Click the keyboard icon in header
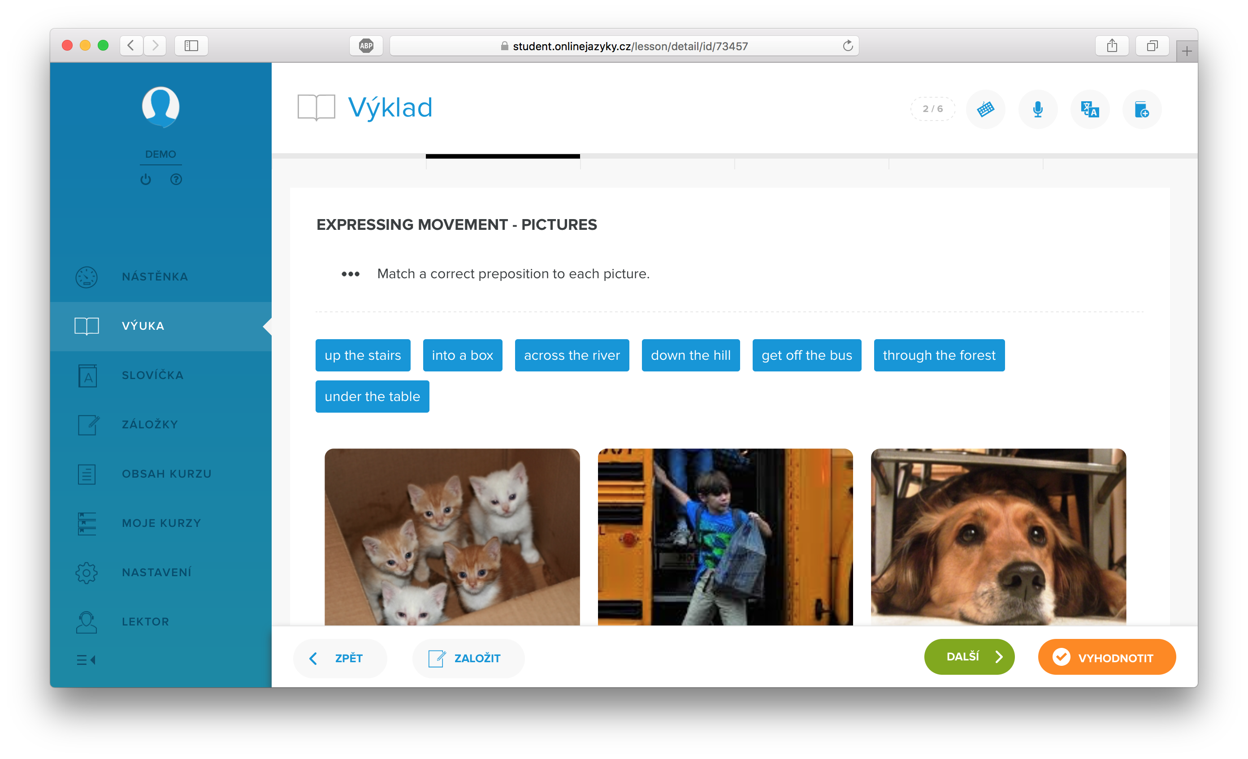The width and height of the screenshot is (1248, 759). coord(985,109)
